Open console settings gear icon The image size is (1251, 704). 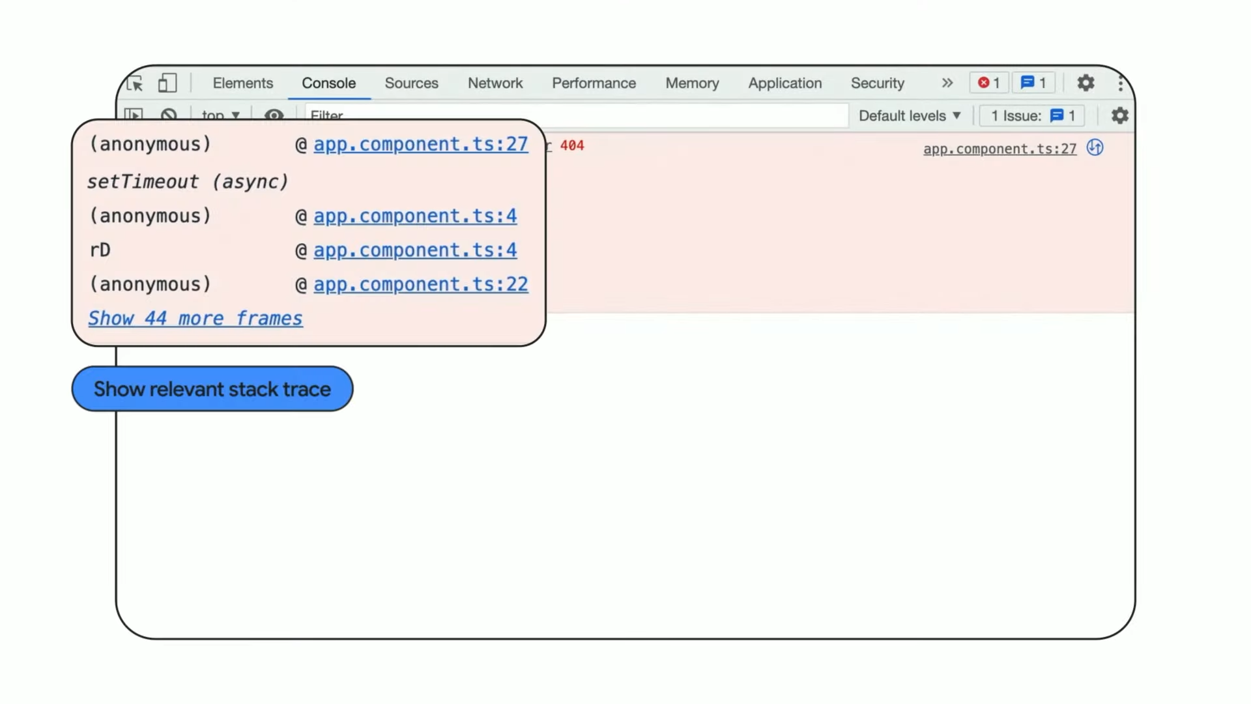point(1119,115)
